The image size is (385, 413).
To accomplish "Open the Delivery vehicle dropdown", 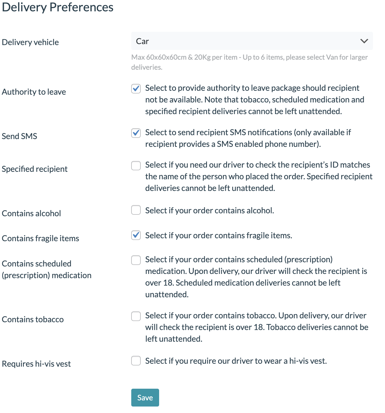I will point(251,41).
